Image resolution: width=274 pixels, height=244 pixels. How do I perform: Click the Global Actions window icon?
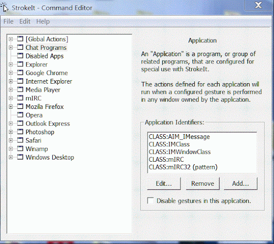pos(20,39)
